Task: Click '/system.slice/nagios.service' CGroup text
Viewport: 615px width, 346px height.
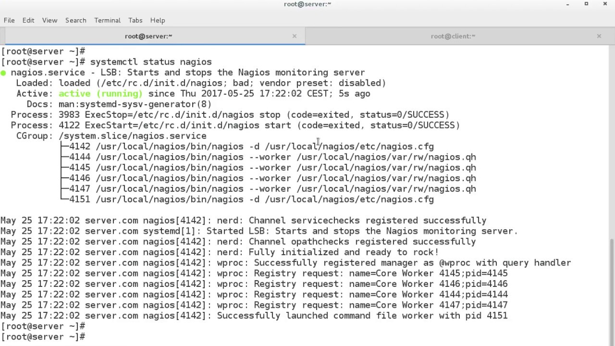Action: pos(133,136)
